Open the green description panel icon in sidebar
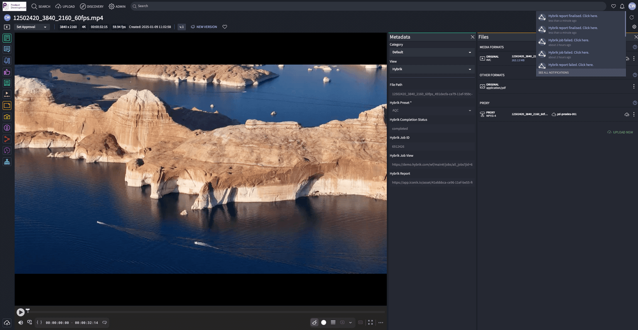 click(x=7, y=38)
